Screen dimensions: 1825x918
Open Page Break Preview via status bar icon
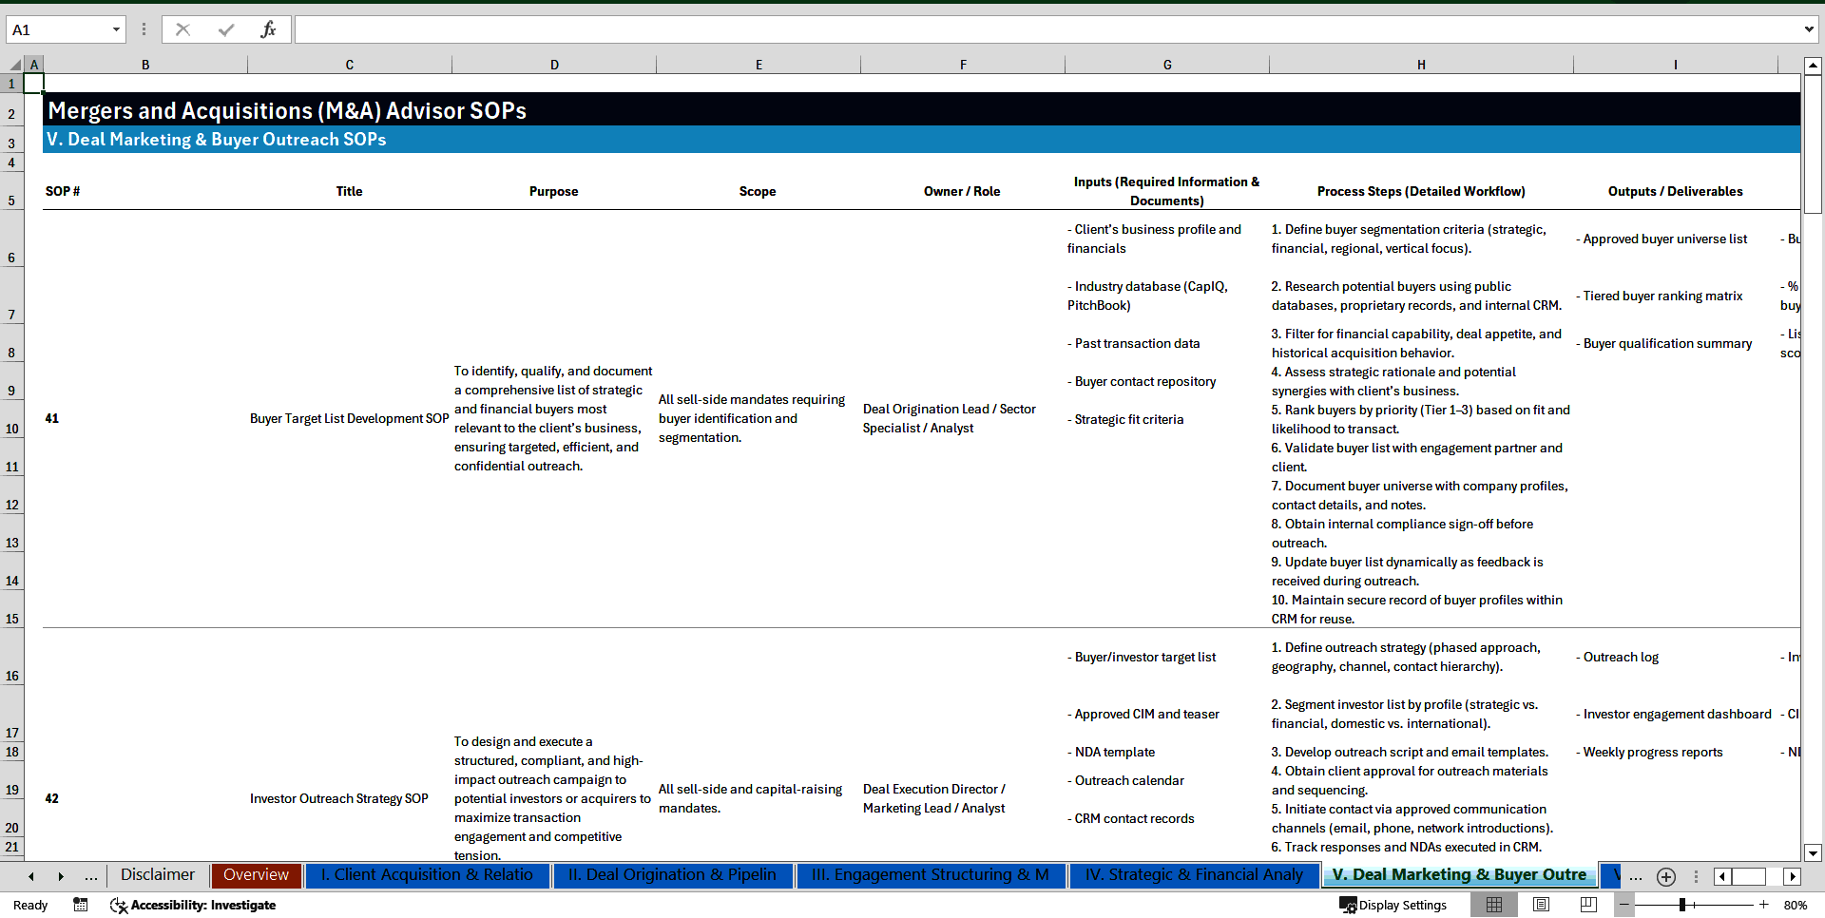pyautogui.click(x=1586, y=905)
